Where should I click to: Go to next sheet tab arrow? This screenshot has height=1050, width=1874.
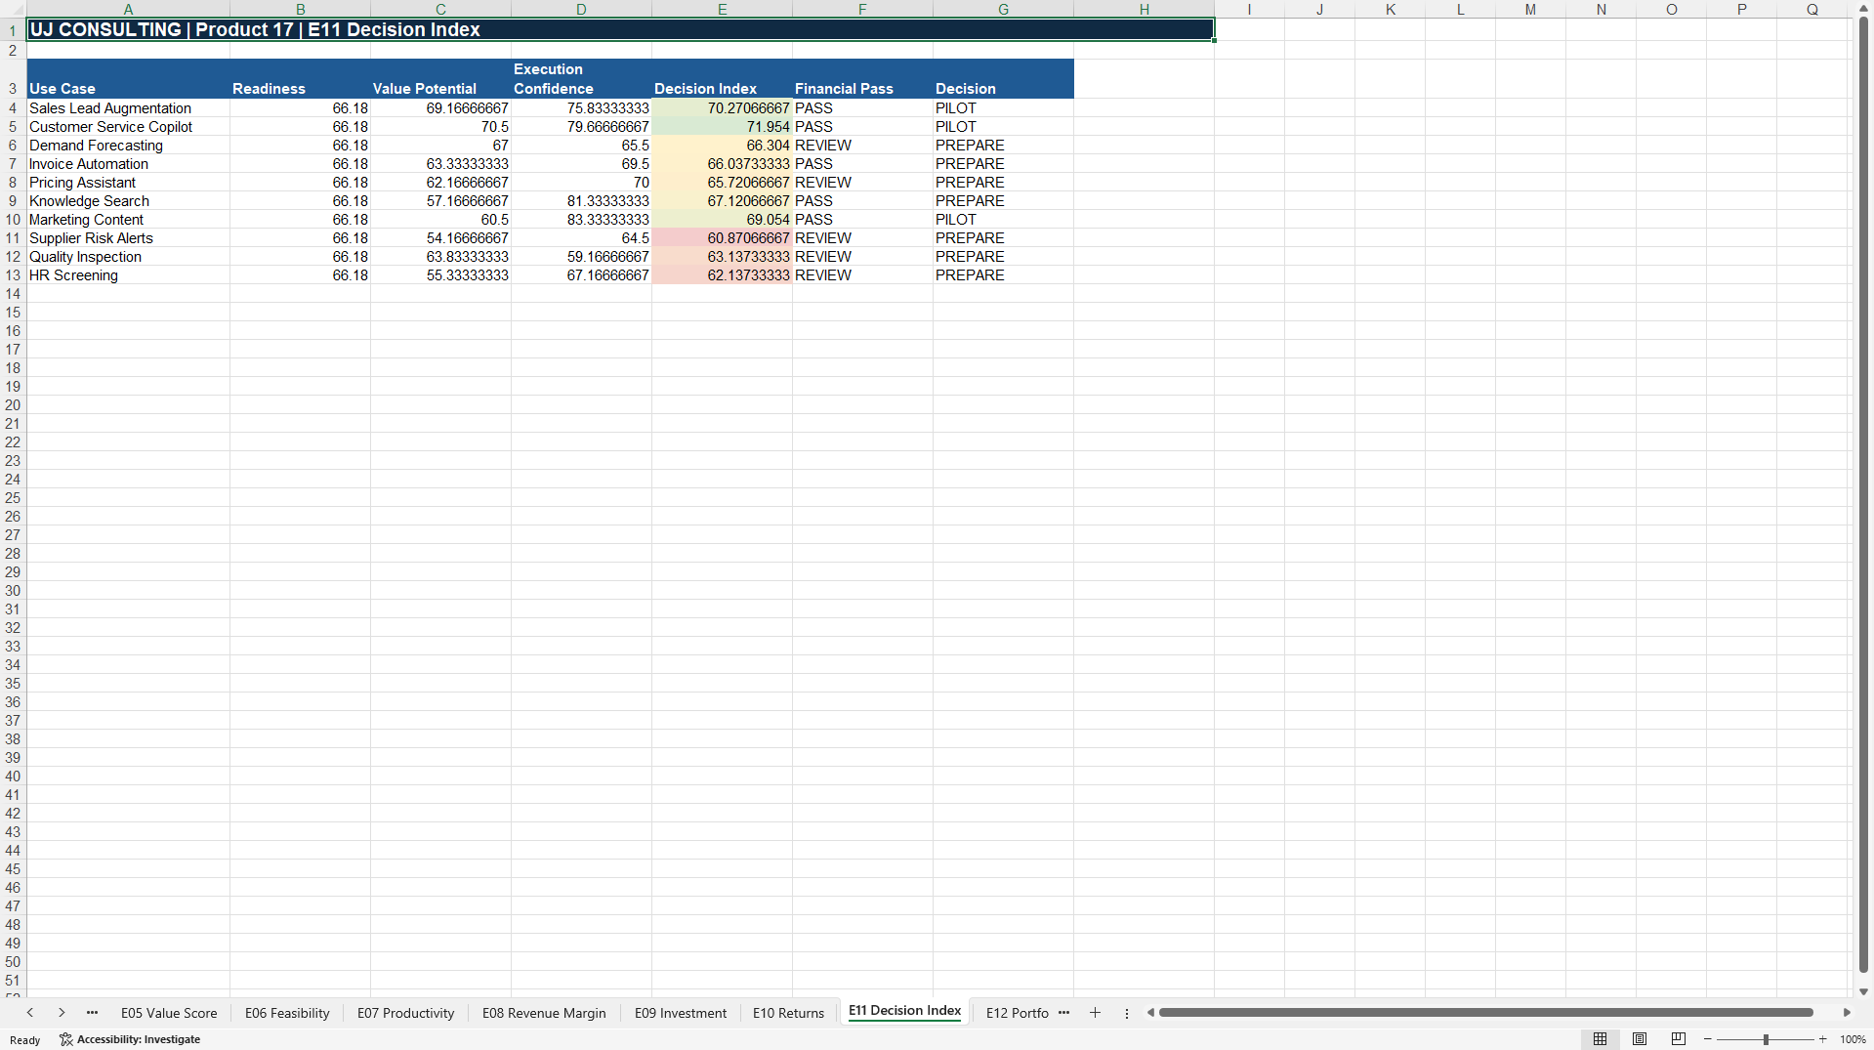pos(62,1013)
